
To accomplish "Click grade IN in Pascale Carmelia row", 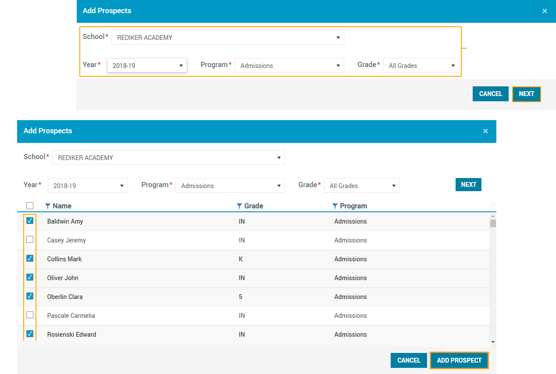I will (242, 316).
